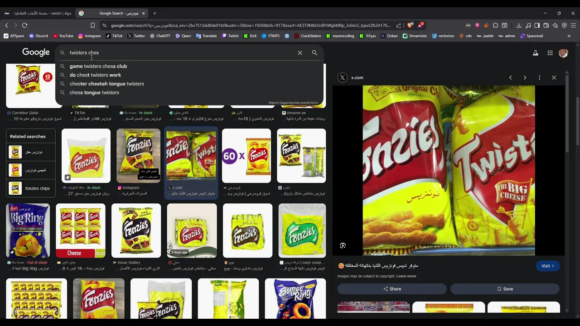Open the green Fonzies bag thumbnail
This screenshot has height=326, width=580.
coord(302,230)
